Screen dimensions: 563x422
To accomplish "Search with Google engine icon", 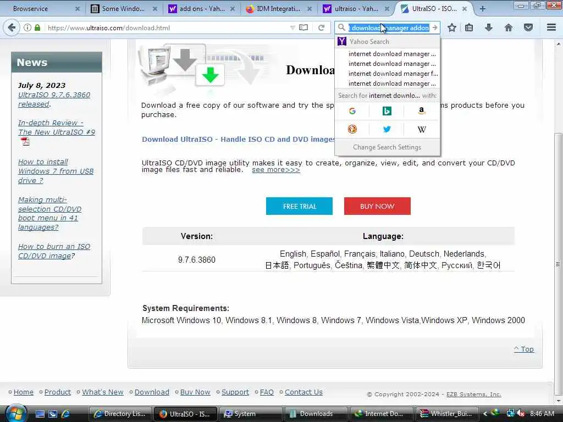I will point(352,111).
